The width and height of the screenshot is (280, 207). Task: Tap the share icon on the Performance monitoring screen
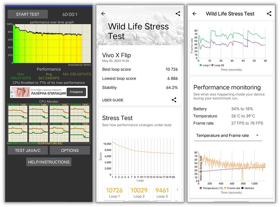coord(269,14)
